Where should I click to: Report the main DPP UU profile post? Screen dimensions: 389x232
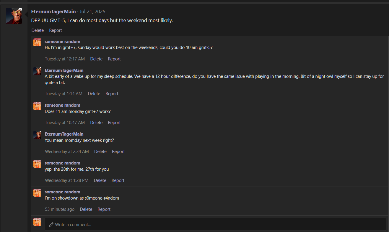56,30
